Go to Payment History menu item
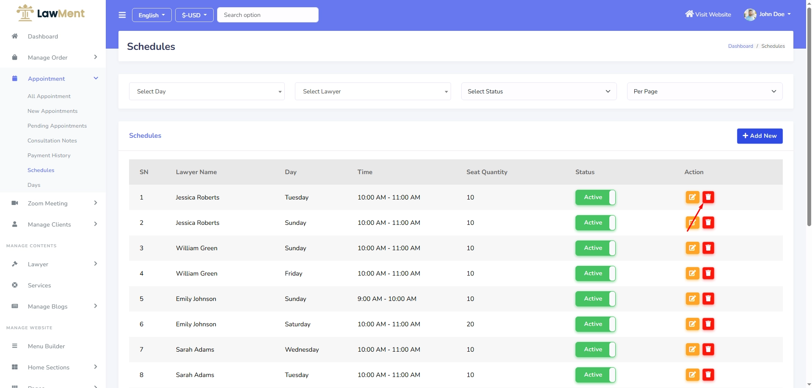Image resolution: width=812 pixels, height=388 pixels. [x=49, y=156]
